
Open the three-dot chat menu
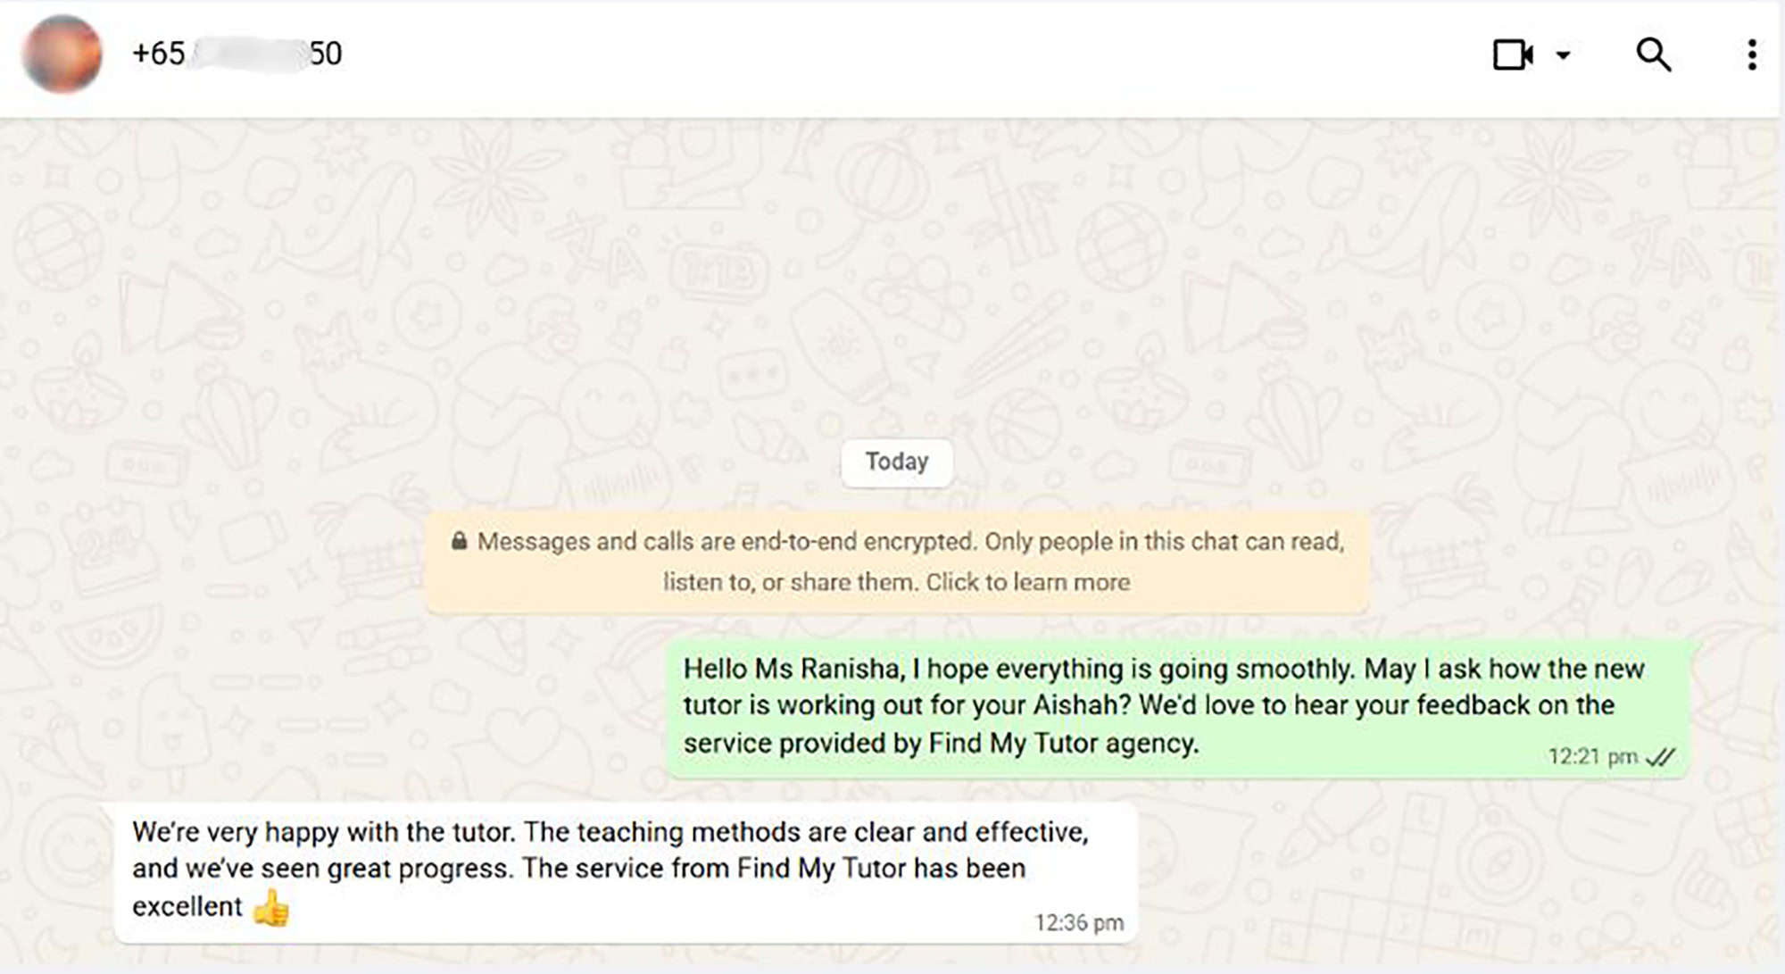[1751, 54]
